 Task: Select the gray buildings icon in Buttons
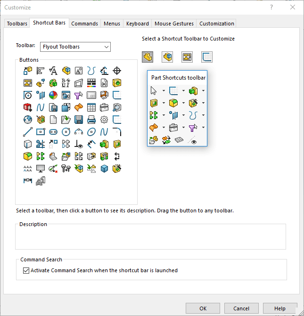(x=41, y=180)
